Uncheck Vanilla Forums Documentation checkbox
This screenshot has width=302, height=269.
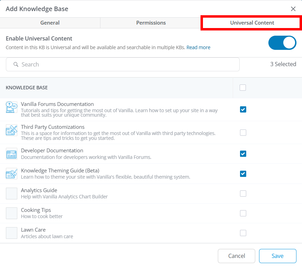tap(243, 109)
